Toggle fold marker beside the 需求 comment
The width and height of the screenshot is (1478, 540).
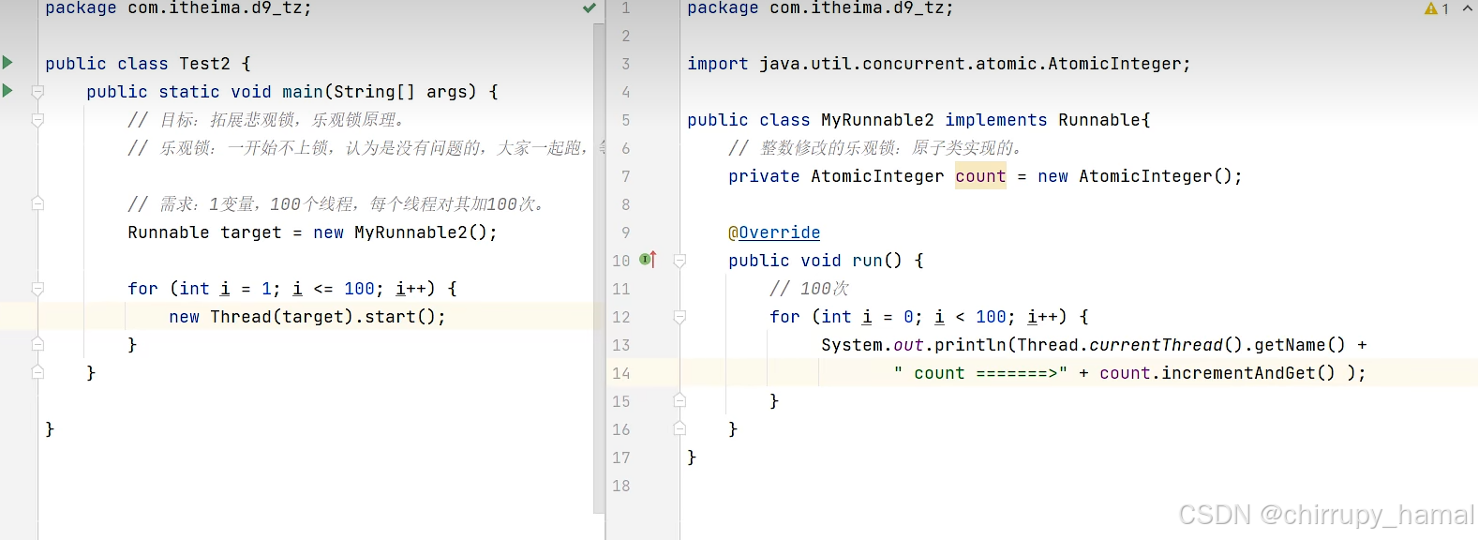click(37, 203)
